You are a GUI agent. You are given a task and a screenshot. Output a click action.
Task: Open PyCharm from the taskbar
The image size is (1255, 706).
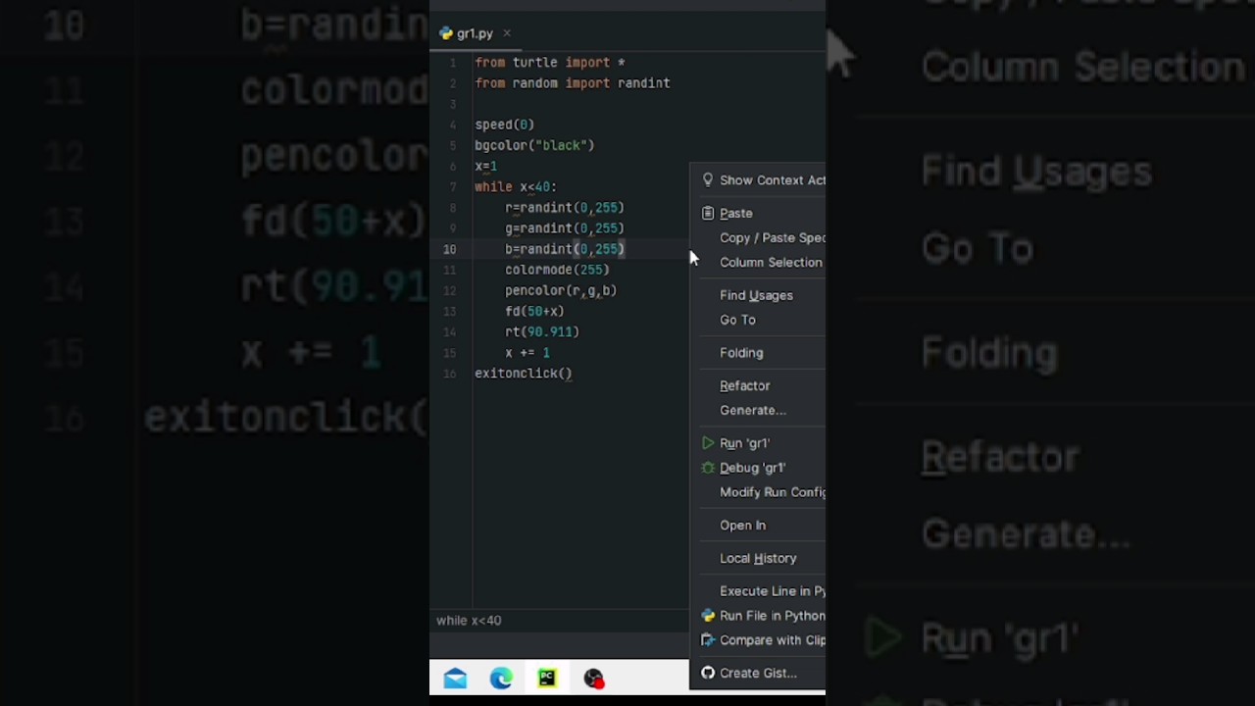click(x=547, y=679)
